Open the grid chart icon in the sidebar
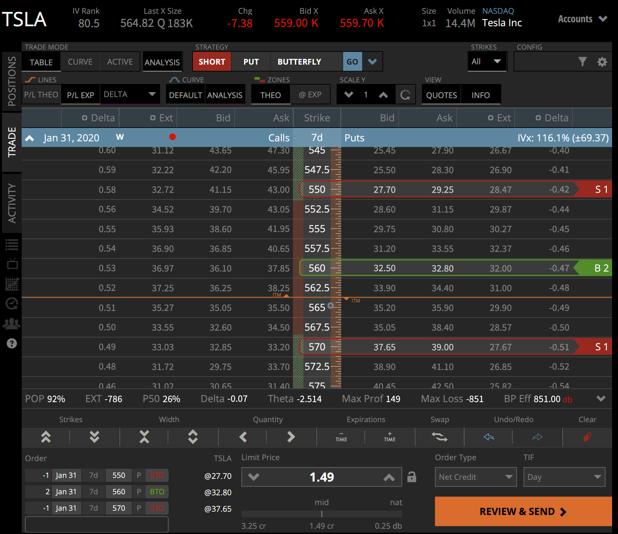The image size is (618, 534). point(12,284)
